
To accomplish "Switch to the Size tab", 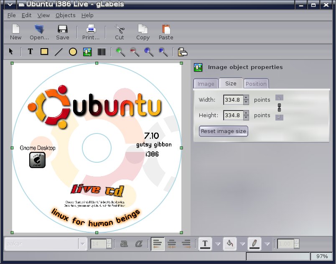I will click(x=231, y=83).
